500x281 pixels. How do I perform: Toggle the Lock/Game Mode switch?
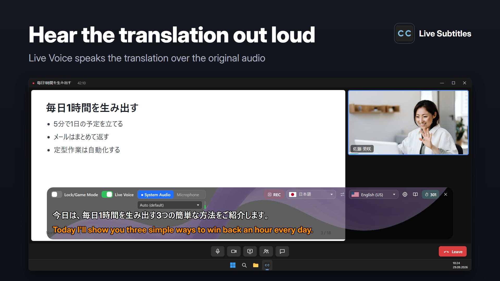pos(57,194)
